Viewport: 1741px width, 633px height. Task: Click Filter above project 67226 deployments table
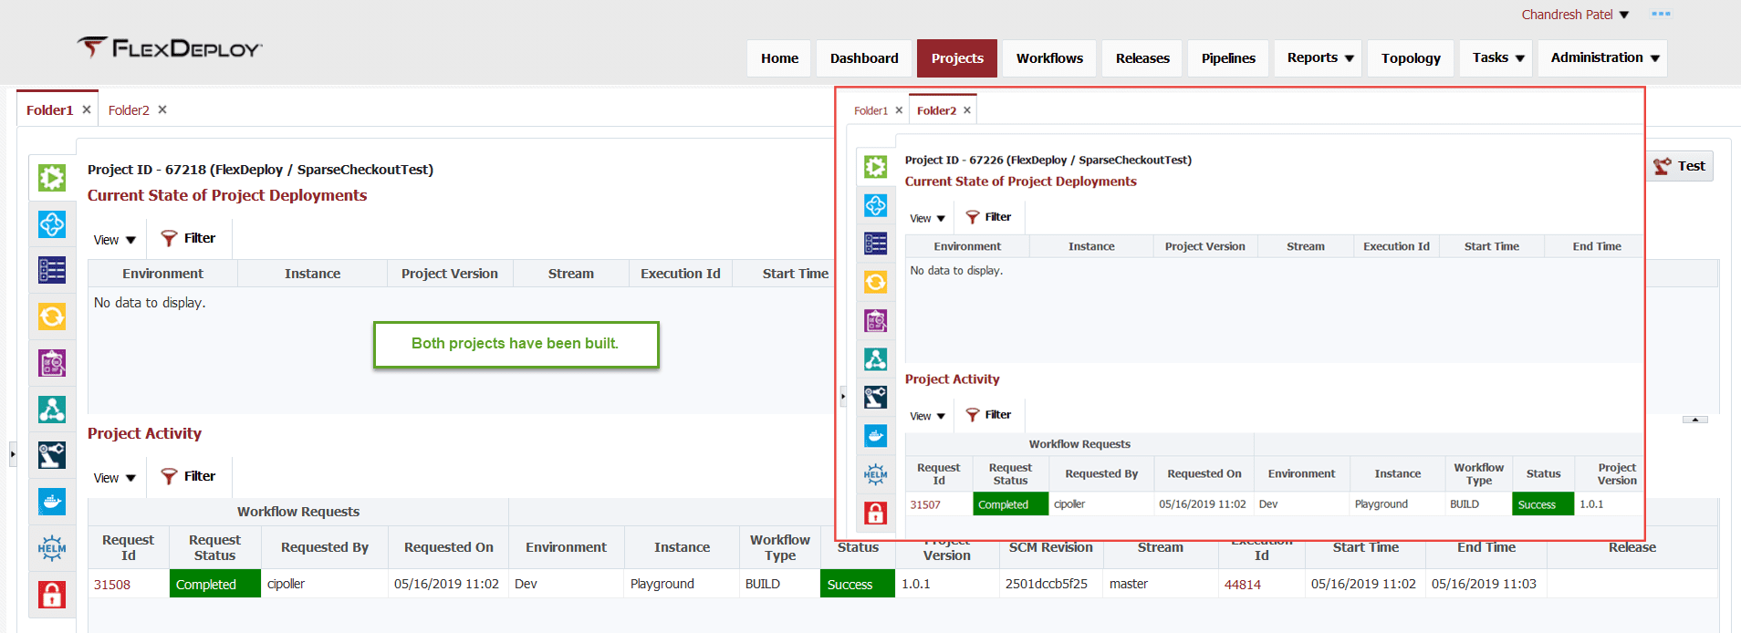point(988,217)
